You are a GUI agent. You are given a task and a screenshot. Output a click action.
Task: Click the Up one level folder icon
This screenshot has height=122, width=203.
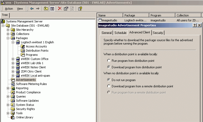(46, 9)
